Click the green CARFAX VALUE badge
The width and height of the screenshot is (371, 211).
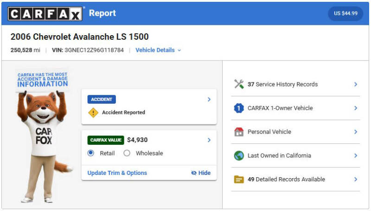(106, 140)
